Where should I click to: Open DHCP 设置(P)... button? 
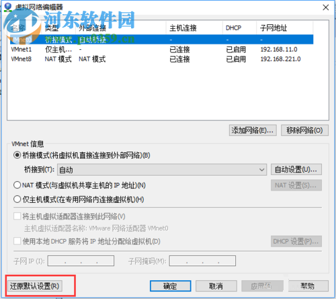click(x=296, y=241)
